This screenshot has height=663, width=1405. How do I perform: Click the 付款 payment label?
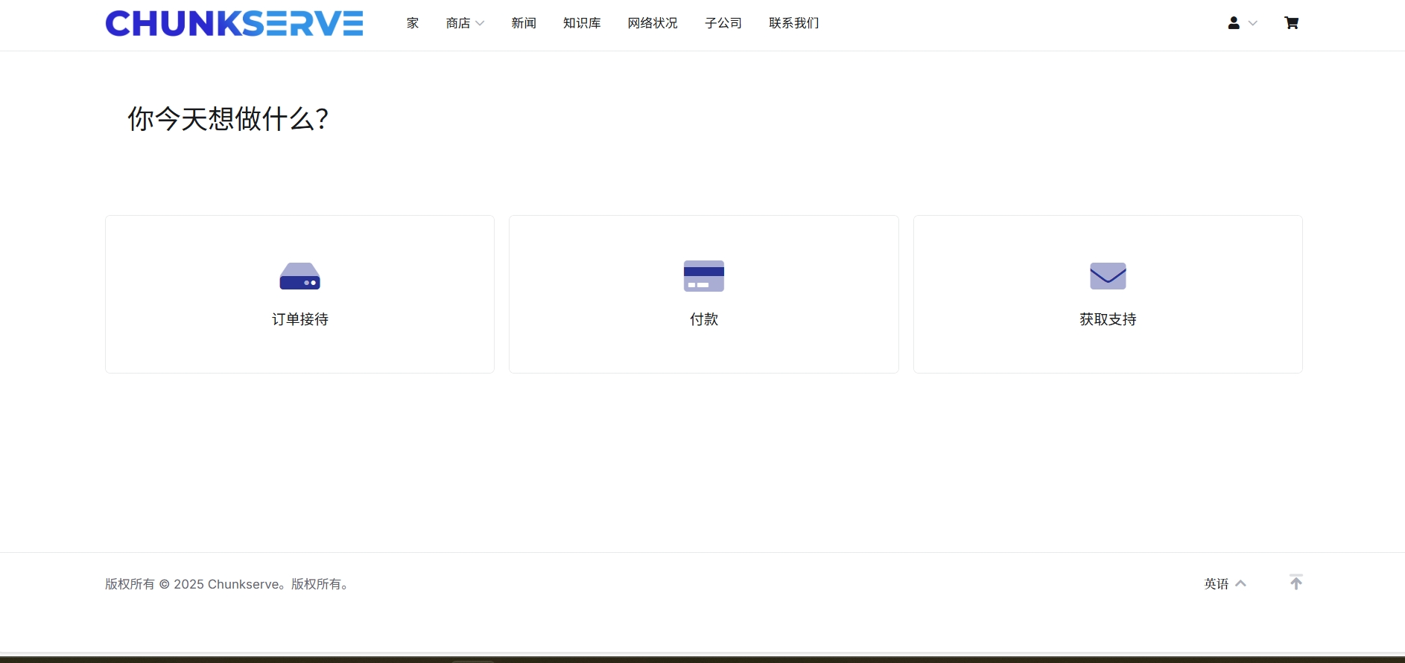(x=703, y=319)
